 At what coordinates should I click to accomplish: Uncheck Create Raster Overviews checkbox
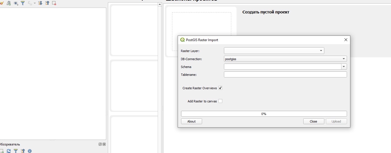220,88
